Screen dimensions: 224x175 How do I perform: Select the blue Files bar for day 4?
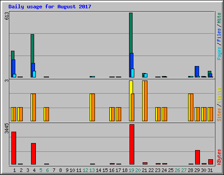(33, 67)
